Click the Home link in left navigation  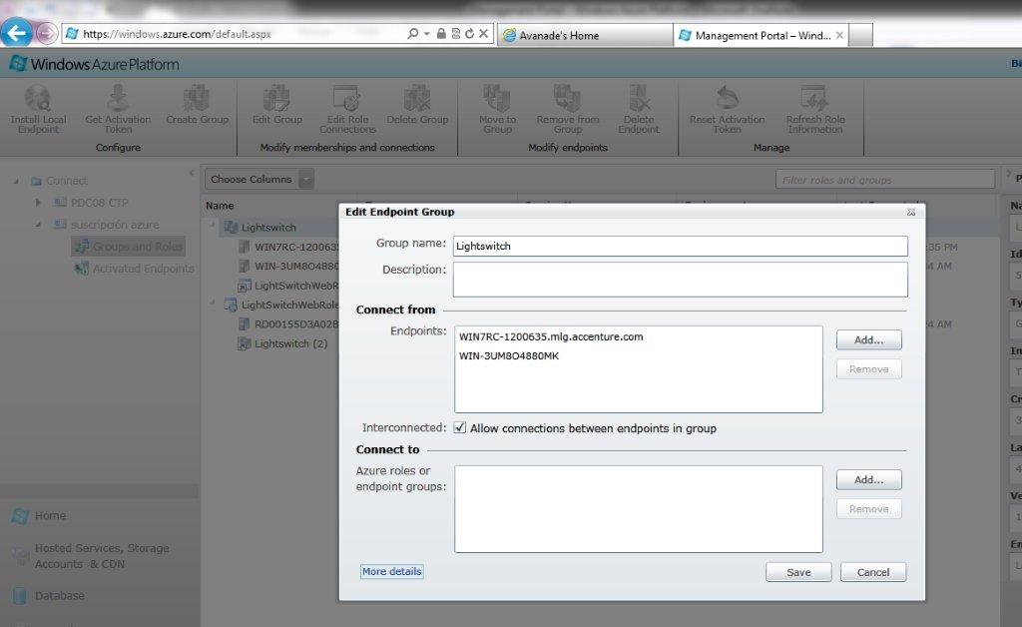[50, 515]
